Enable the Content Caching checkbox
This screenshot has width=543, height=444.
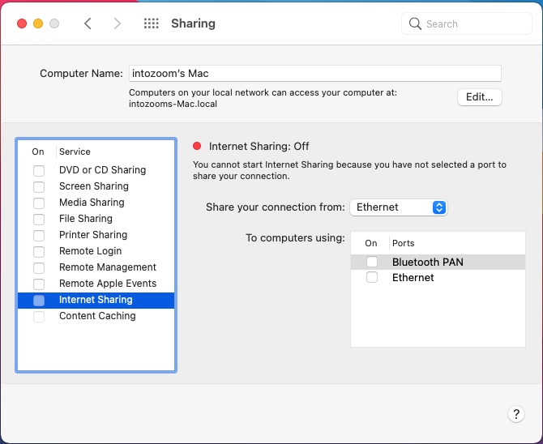click(x=39, y=316)
